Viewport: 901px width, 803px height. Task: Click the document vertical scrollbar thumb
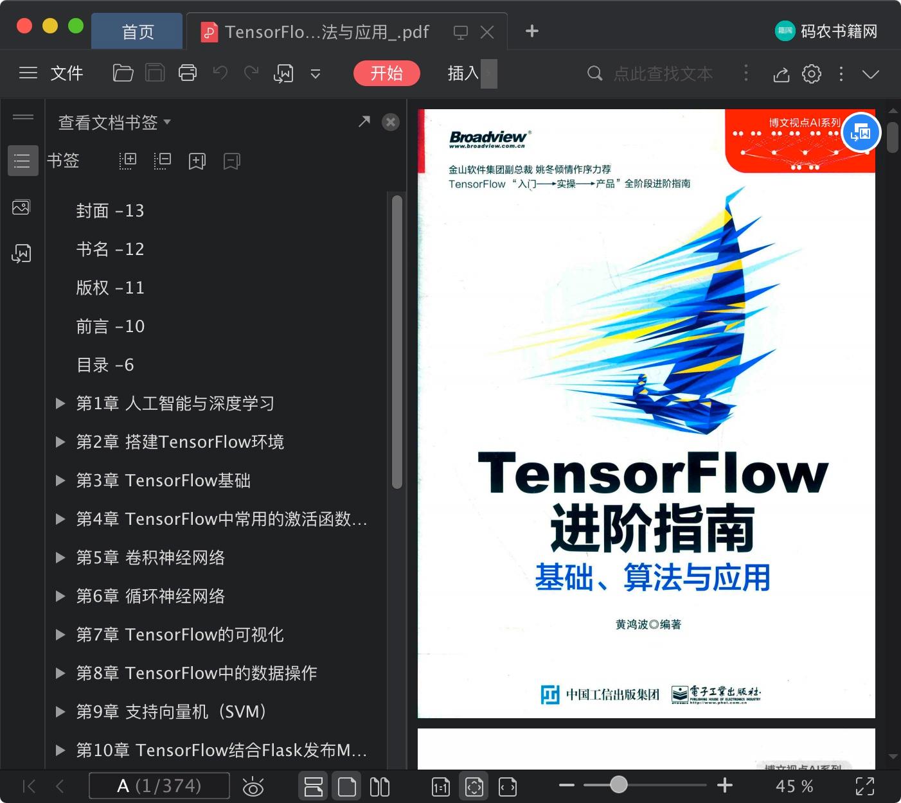pyautogui.click(x=893, y=137)
